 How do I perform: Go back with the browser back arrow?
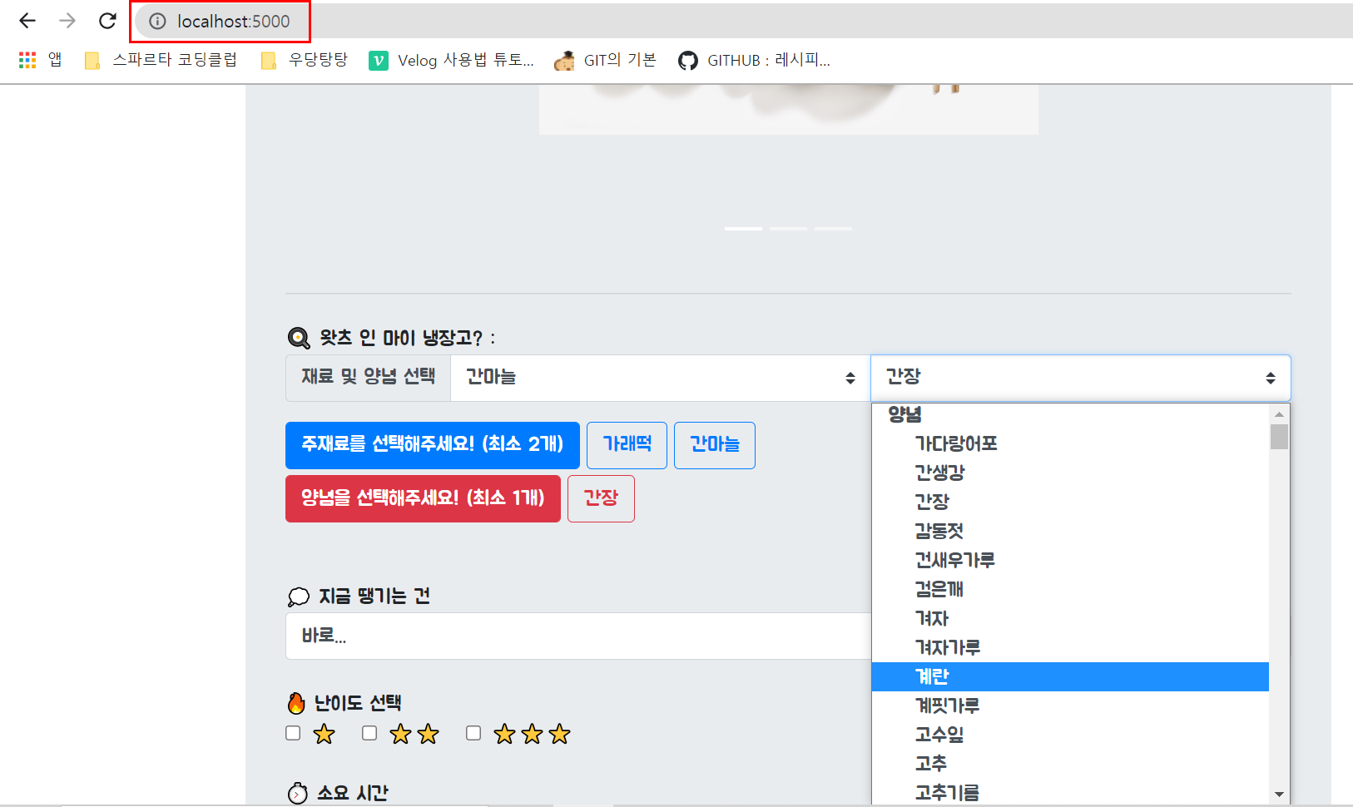click(27, 21)
